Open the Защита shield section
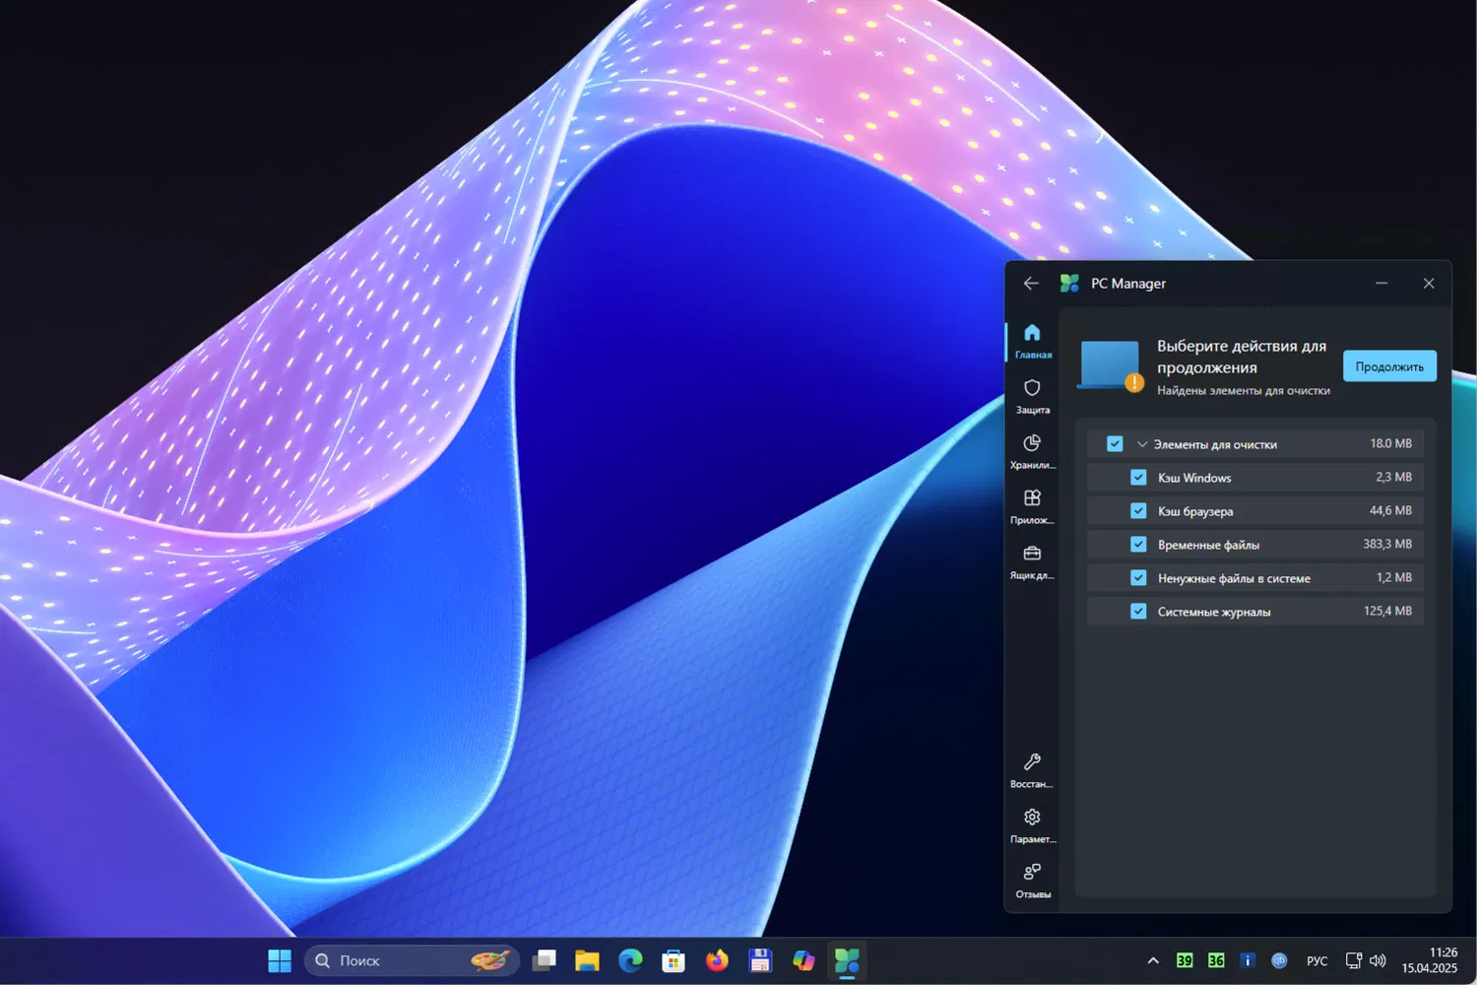The height and width of the screenshot is (985, 1477). click(1032, 396)
